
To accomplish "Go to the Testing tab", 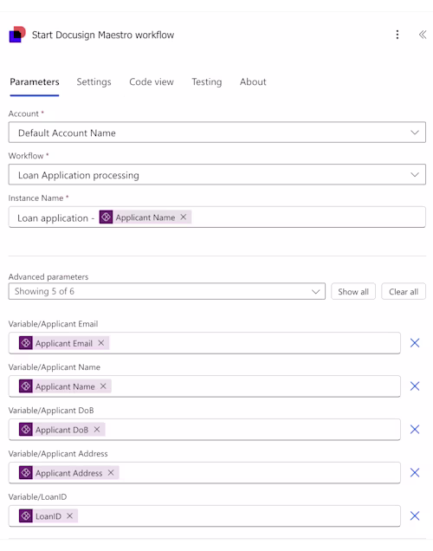I will coord(206,82).
